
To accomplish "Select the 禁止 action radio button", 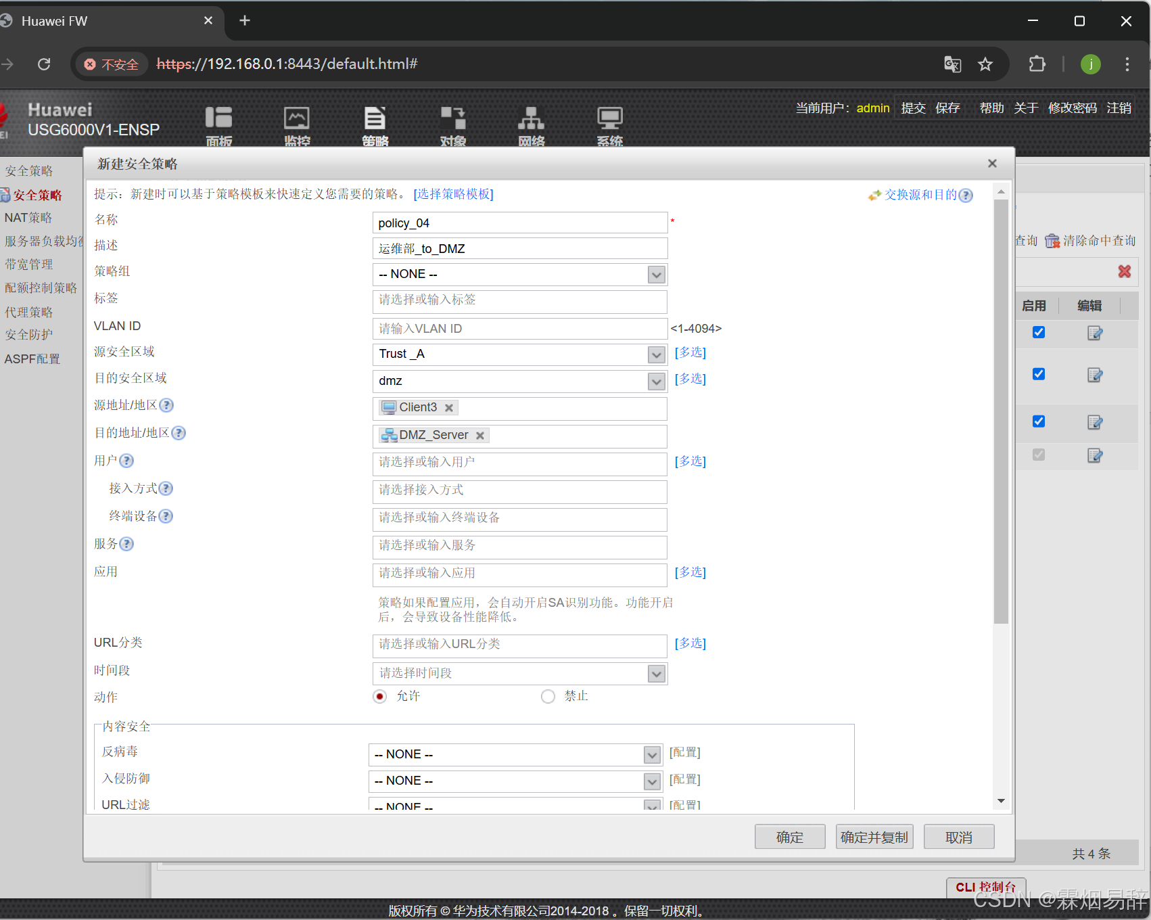I will pyautogui.click(x=548, y=696).
